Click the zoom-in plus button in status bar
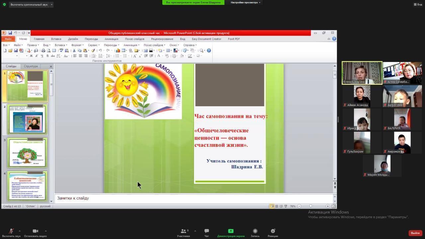The width and height of the screenshot is (425, 239). pyautogui.click(x=328, y=206)
